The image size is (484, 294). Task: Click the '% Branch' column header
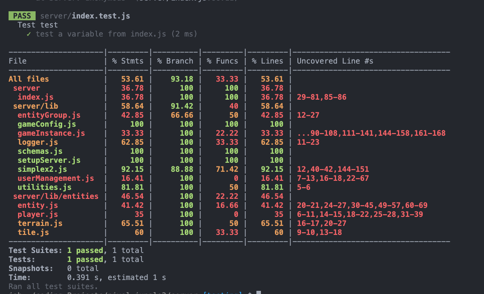click(175, 61)
